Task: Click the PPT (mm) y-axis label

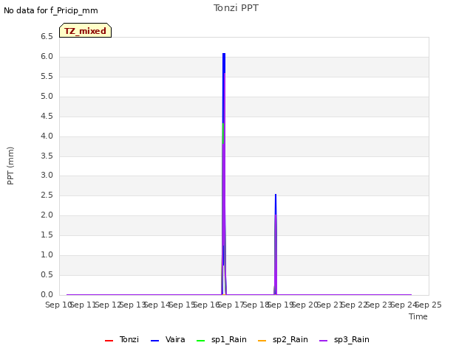Action: tap(10, 165)
